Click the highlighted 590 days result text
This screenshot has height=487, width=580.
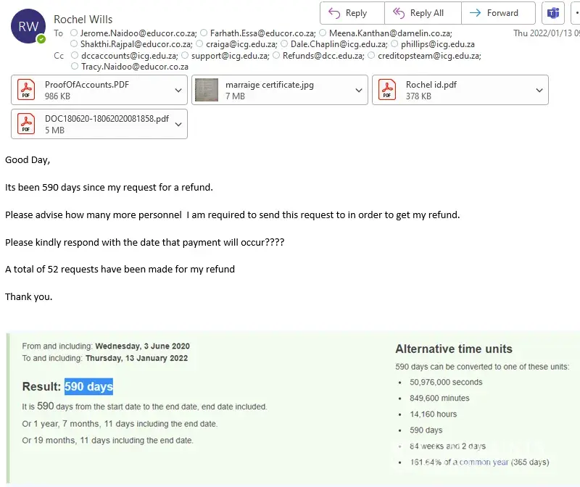[88, 387]
